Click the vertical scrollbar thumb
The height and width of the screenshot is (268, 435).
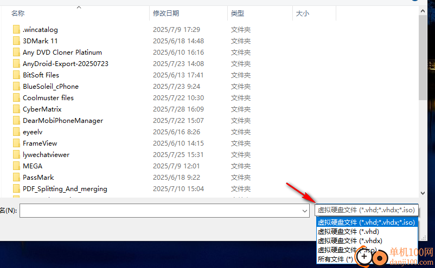point(423,57)
